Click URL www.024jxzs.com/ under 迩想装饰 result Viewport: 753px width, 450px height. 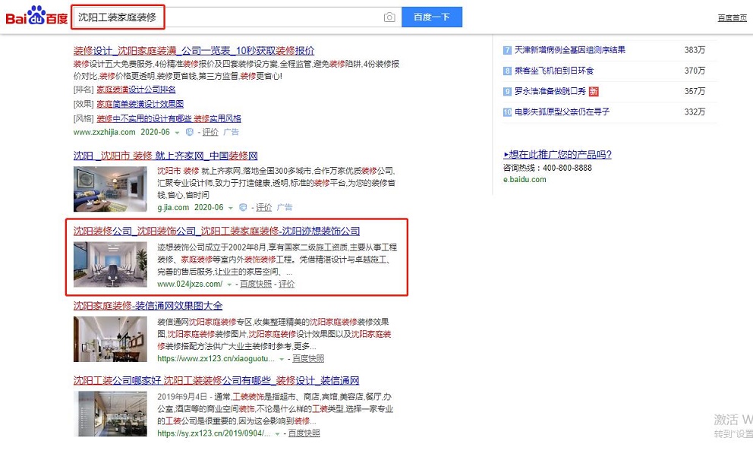(x=190, y=284)
